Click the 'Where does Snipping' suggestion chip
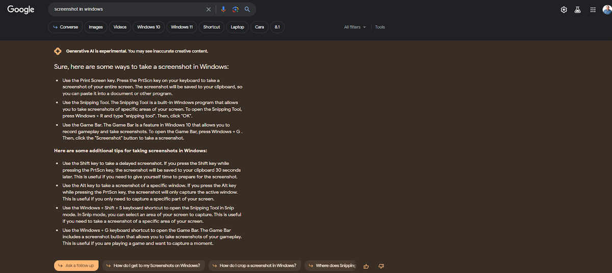The height and width of the screenshot is (273, 612). [x=331, y=265]
